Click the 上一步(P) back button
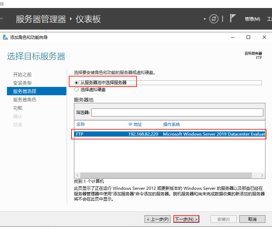 pyautogui.click(x=157, y=219)
